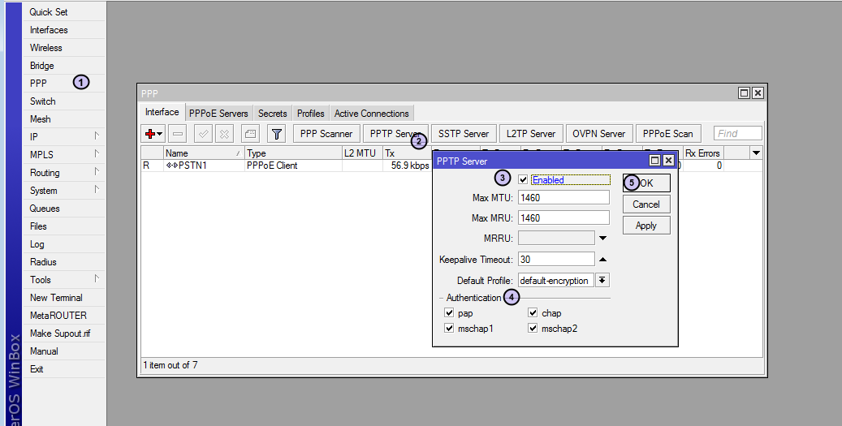This screenshot has width=842, height=426.
Task: Maximize the PPTP Server dialog
Action: (654, 161)
